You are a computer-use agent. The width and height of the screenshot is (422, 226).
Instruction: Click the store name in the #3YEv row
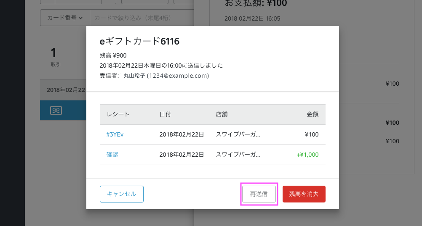click(238, 134)
